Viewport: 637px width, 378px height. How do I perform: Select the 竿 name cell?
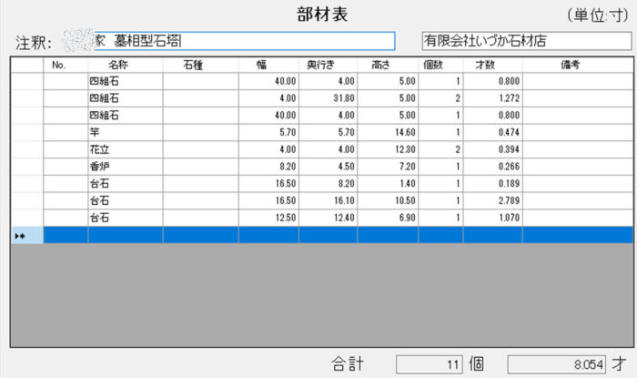click(125, 132)
